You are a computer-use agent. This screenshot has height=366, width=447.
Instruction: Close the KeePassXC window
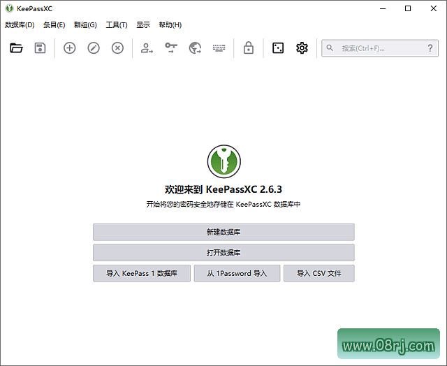434,8
